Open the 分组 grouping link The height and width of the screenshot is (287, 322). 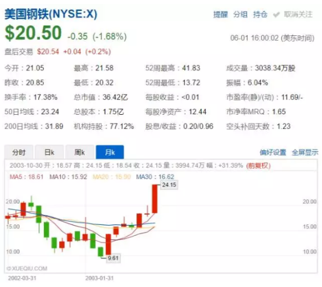(x=240, y=14)
